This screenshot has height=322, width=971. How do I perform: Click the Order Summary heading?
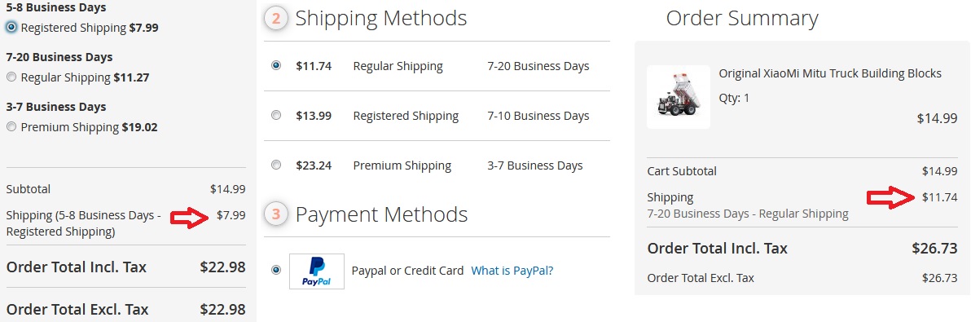coord(742,18)
